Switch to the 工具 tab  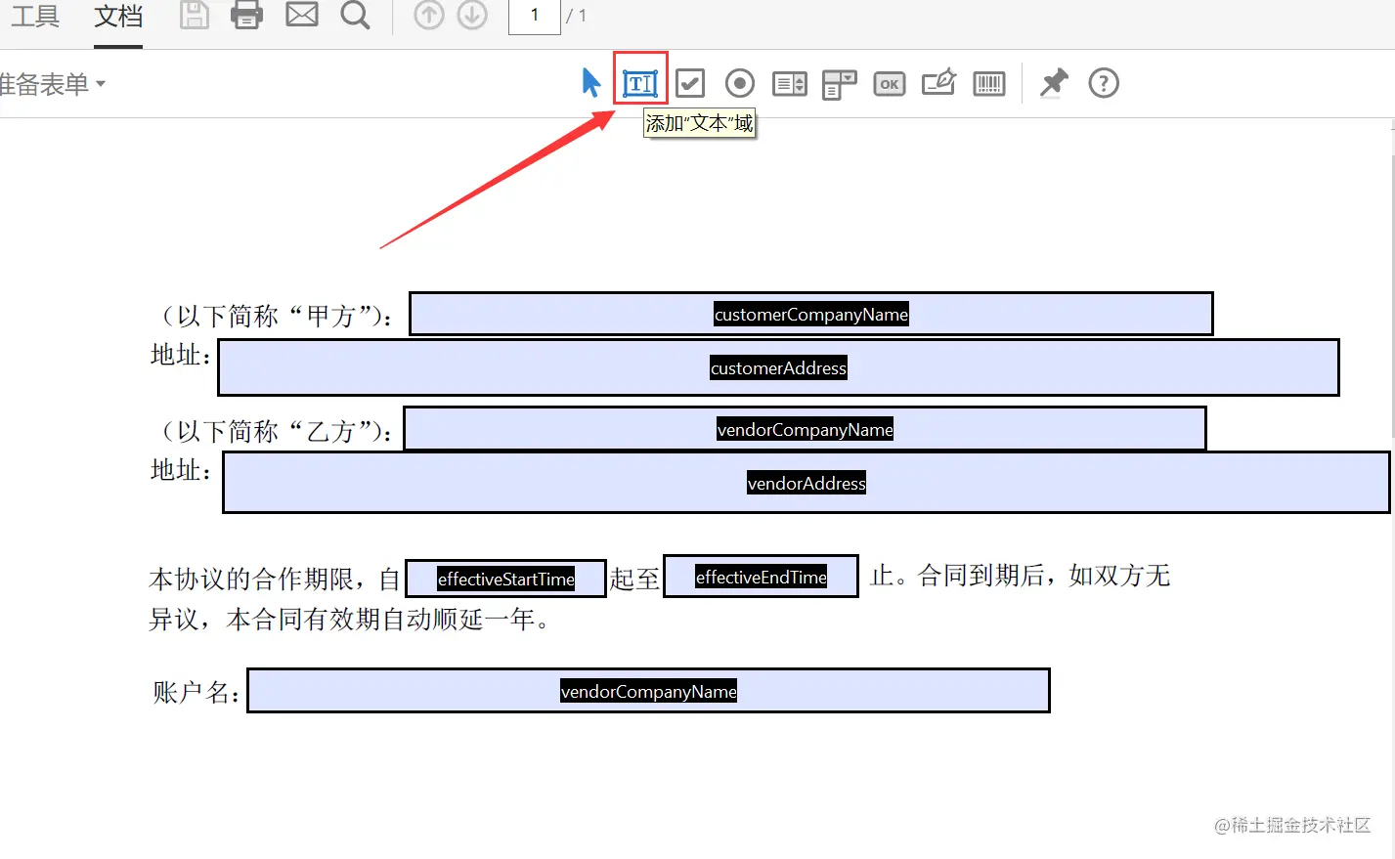35,16
